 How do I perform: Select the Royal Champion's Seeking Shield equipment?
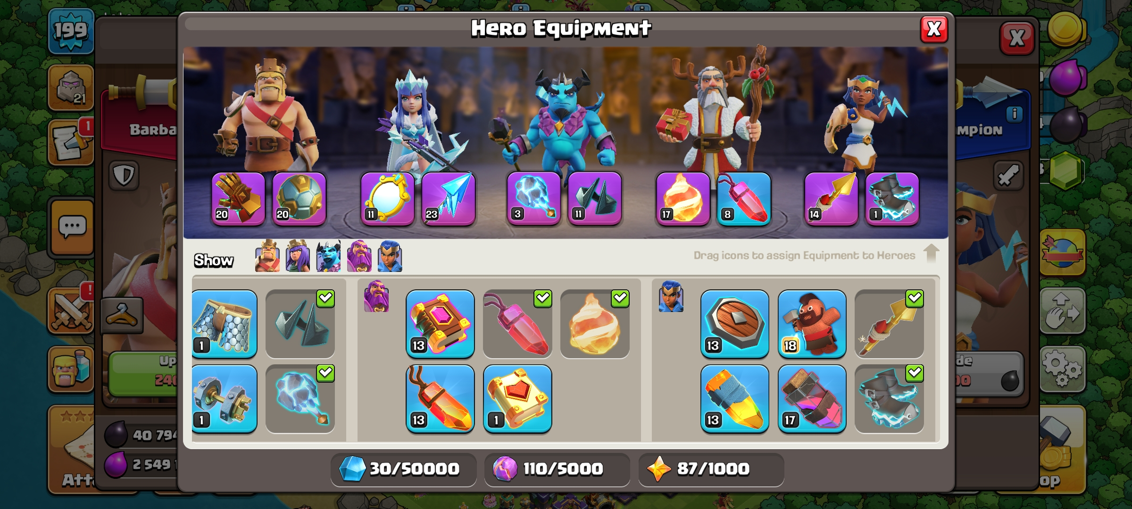734,324
